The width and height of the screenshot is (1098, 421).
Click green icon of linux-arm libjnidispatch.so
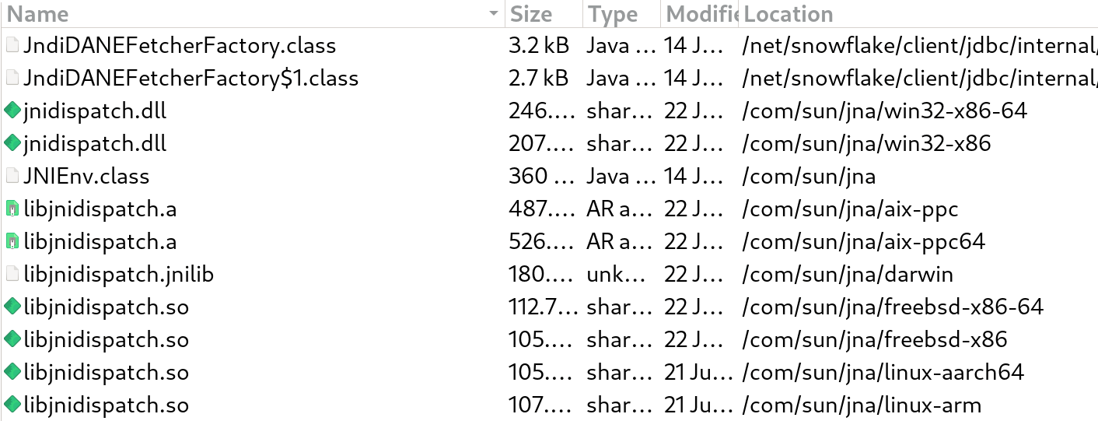click(x=12, y=405)
